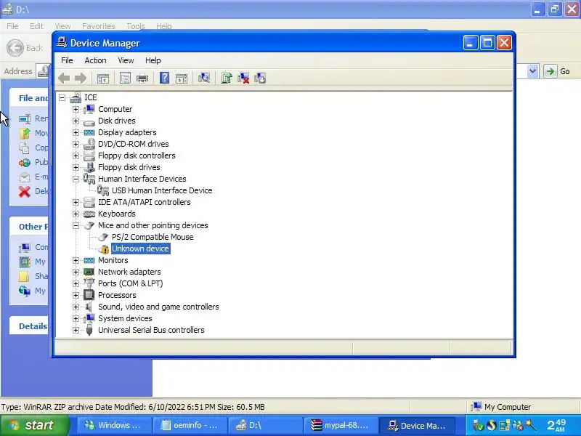Select Keyboards label in tree
The height and width of the screenshot is (436, 581).
[x=117, y=214]
